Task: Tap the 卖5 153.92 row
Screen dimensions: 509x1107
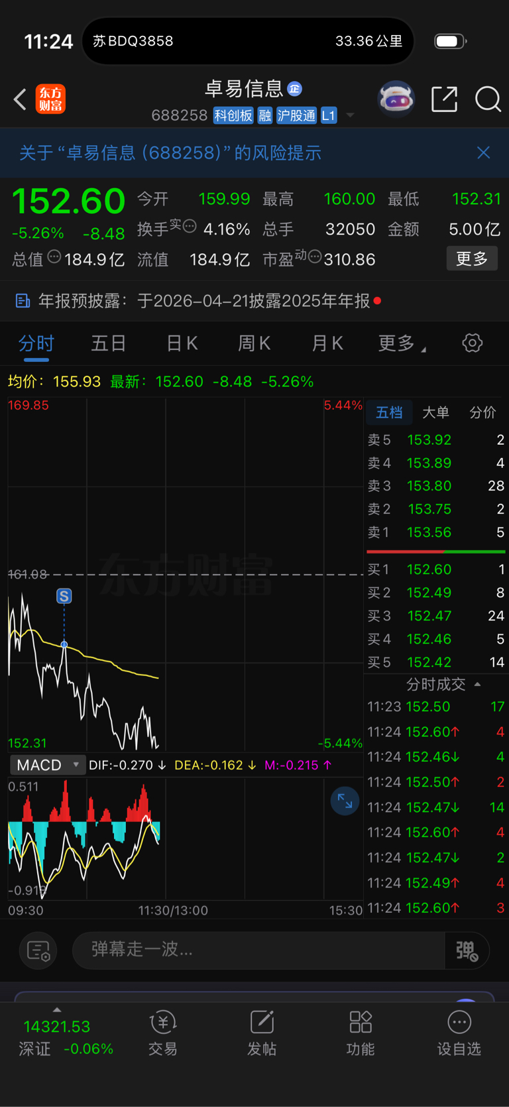Action: (x=436, y=440)
